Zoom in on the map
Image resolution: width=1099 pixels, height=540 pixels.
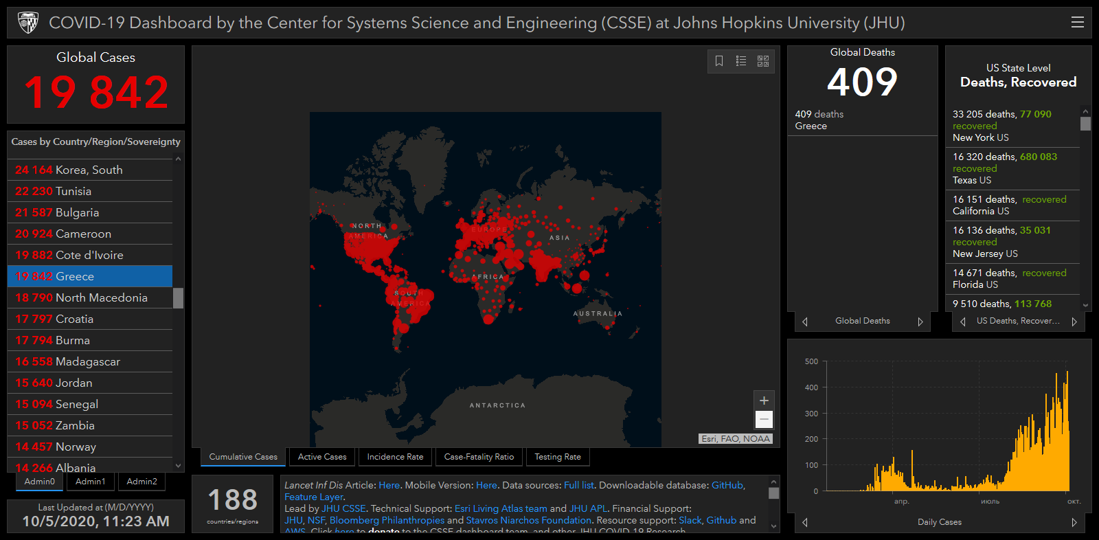pyautogui.click(x=764, y=401)
